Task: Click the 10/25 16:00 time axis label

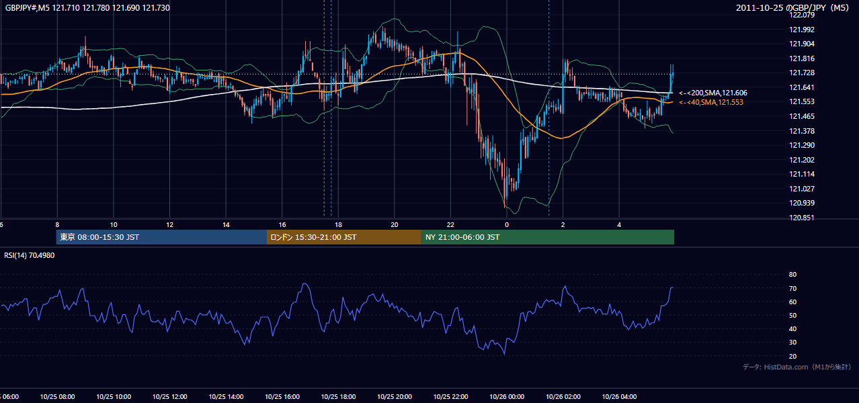Action: pyautogui.click(x=282, y=397)
